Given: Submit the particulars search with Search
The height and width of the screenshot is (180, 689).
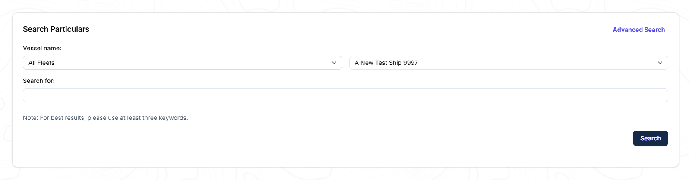Looking at the screenshot, I should 651,138.
